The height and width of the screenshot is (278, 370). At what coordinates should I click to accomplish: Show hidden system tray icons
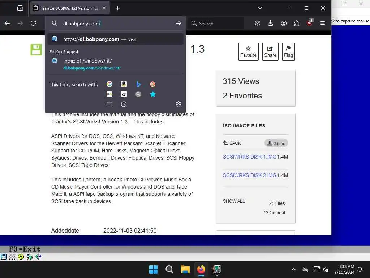click(x=294, y=269)
